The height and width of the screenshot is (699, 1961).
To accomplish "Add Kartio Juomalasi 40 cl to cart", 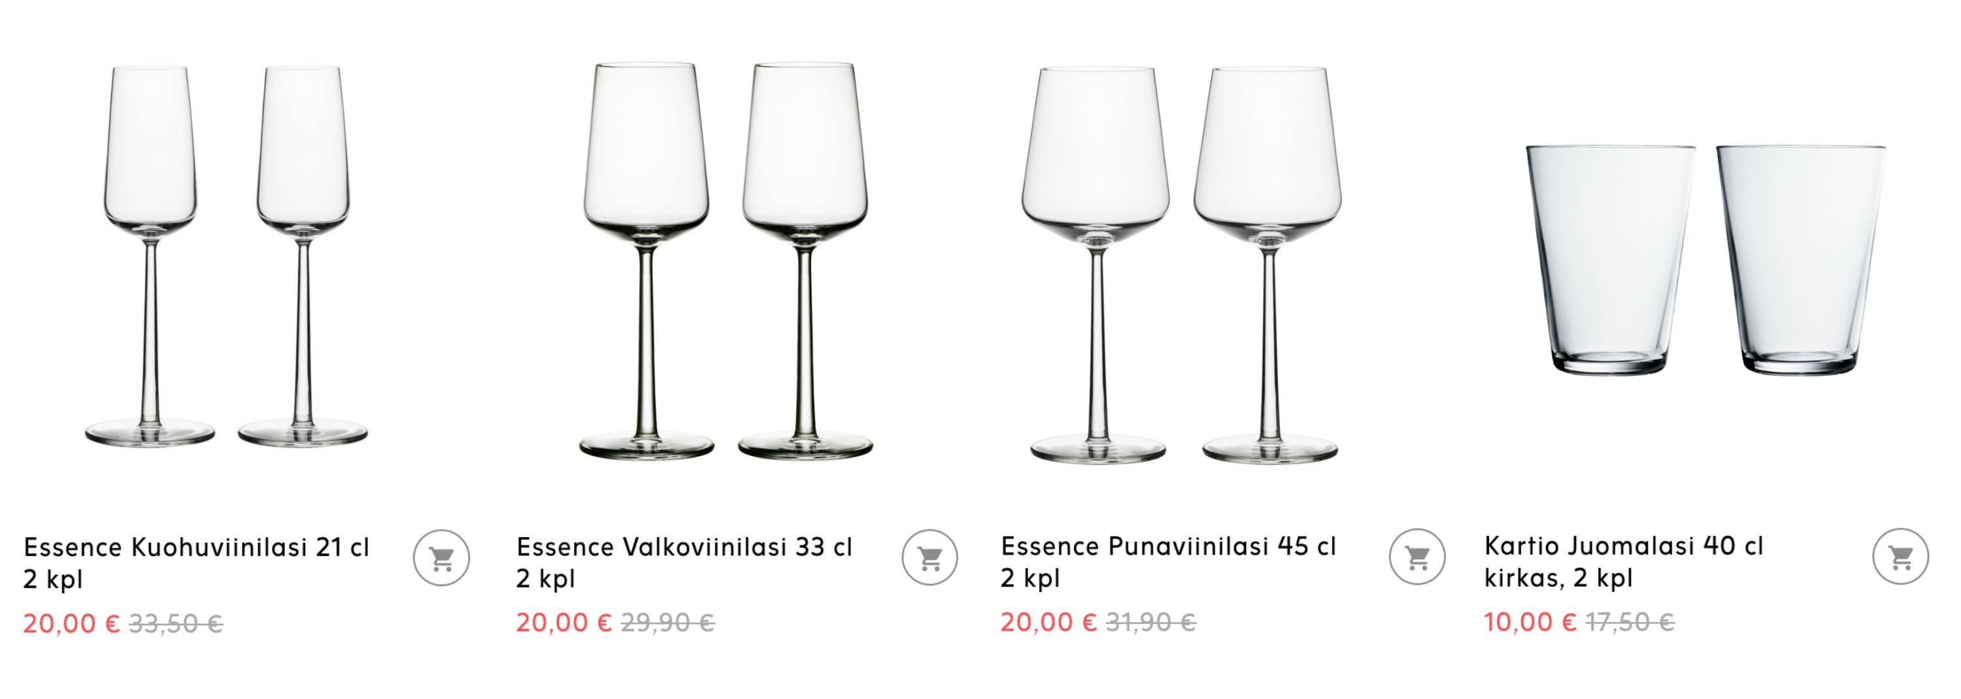I will click(x=1901, y=557).
